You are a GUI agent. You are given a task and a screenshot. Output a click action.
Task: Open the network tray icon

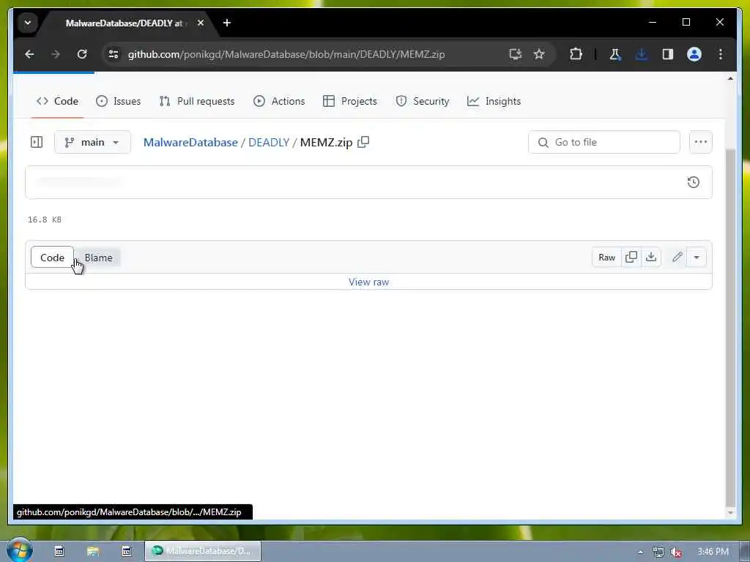[658, 552]
